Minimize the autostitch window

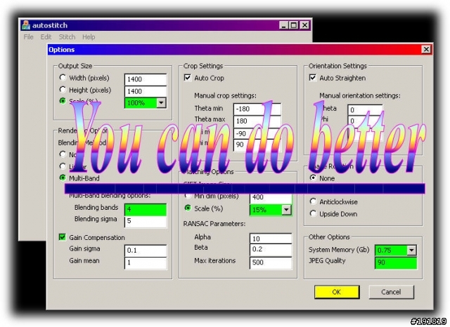tap(283, 25)
